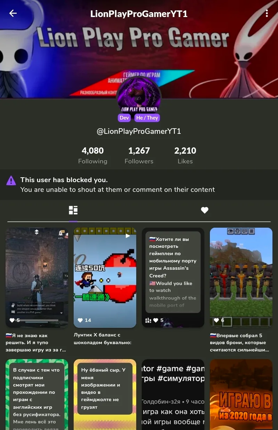The width and height of the screenshot is (278, 430).
Task: Tap heart on the dark game post
Action: (x=12, y=320)
